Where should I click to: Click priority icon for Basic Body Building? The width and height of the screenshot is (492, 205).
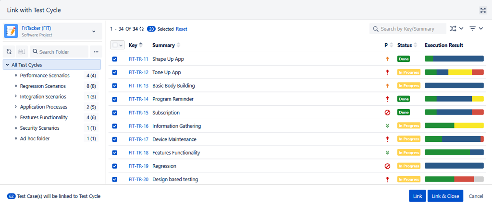point(387,85)
